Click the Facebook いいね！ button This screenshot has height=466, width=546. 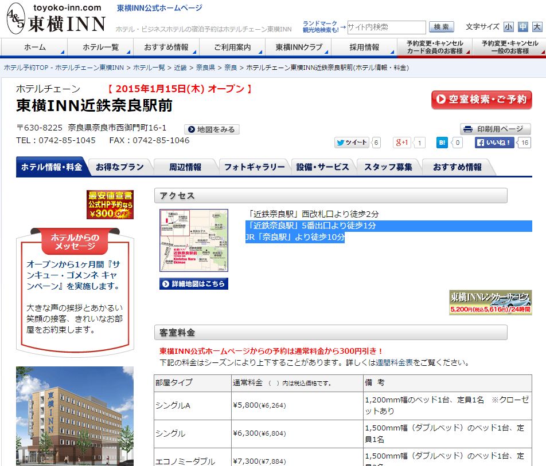click(494, 143)
